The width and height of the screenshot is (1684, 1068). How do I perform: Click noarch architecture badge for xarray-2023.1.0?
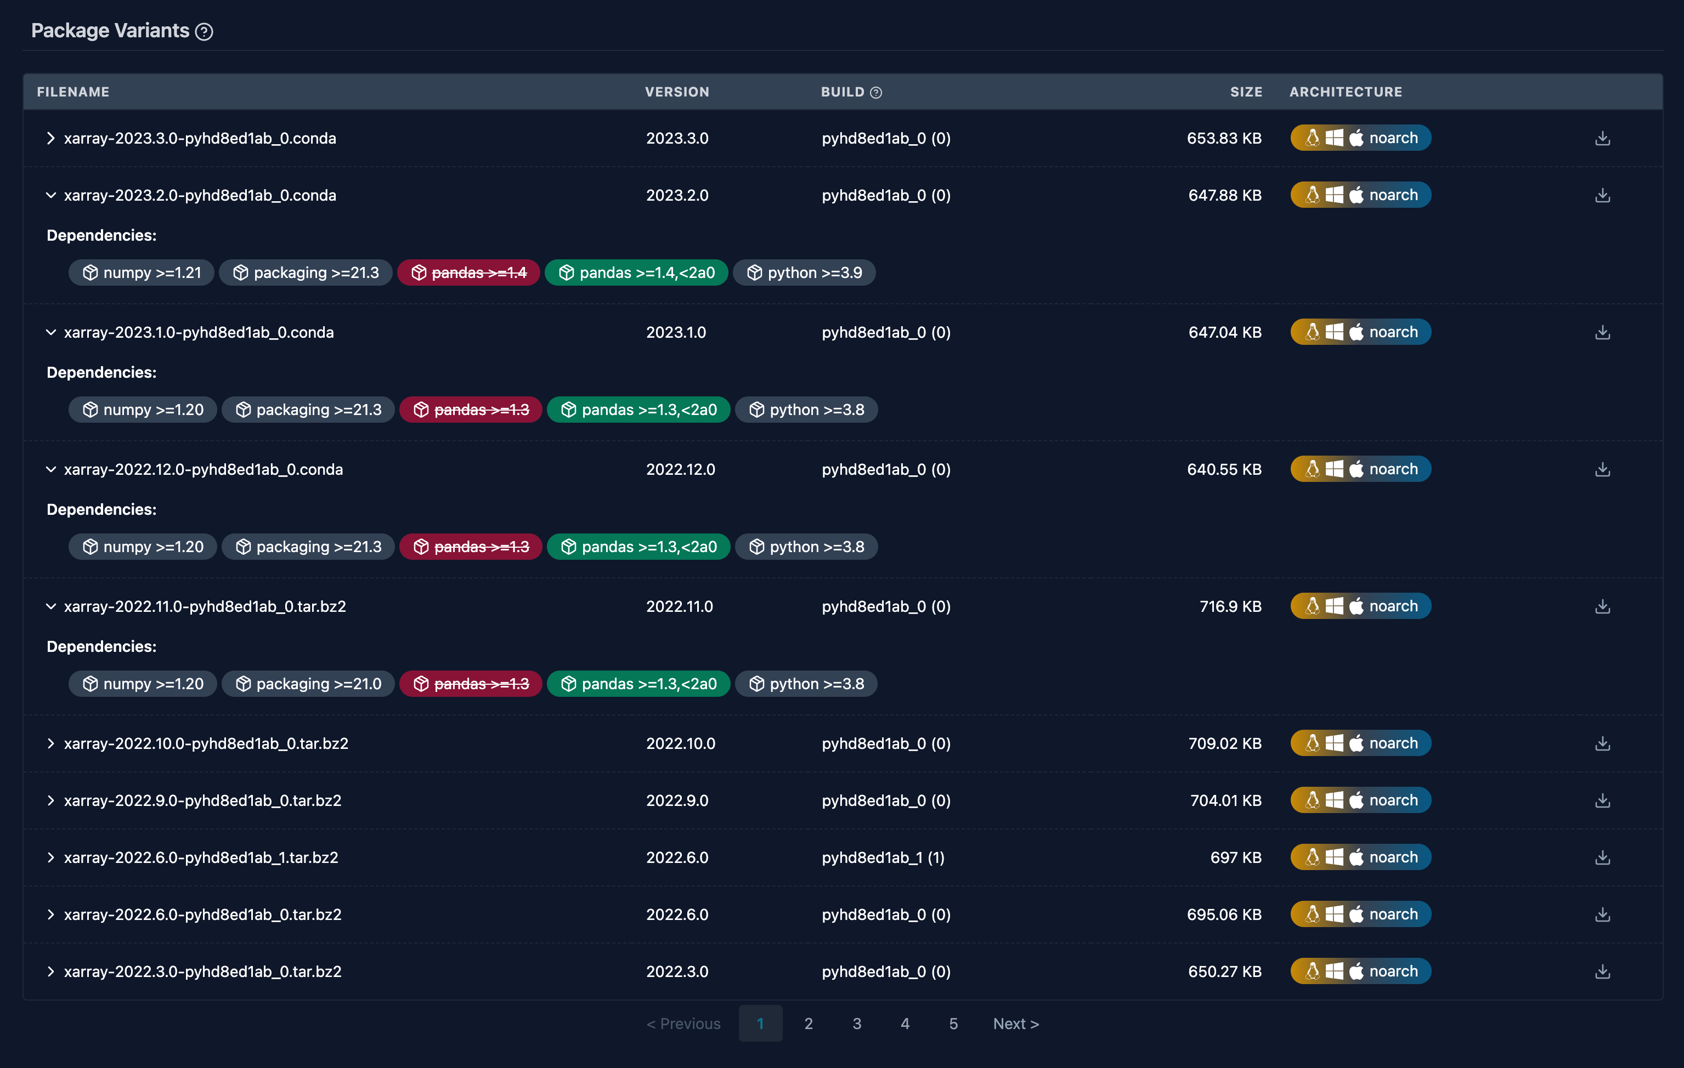tap(1360, 332)
